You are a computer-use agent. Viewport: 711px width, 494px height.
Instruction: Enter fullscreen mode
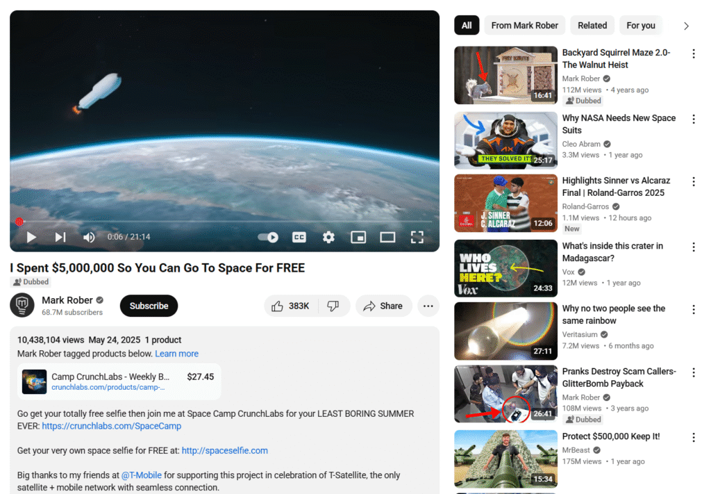pyautogui.click(x=417, y=237)
